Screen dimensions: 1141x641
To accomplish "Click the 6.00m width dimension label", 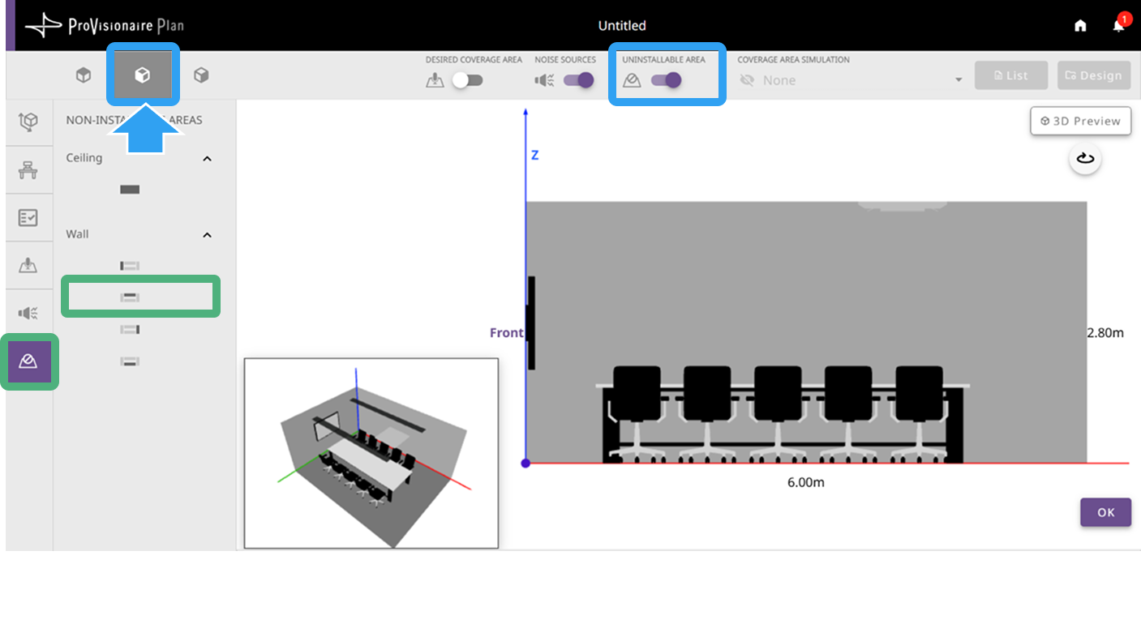I will tap(806, 482).
